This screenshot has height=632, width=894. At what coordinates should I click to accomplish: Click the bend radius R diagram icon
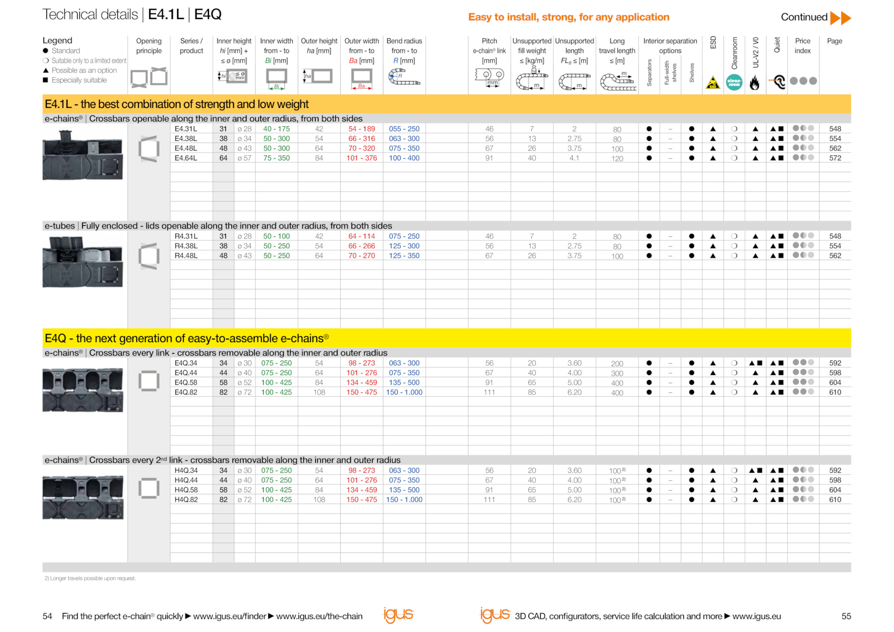(403, 77)
